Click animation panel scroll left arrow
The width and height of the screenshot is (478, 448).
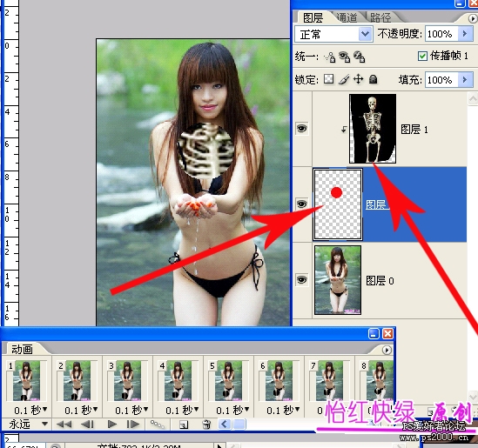[225, 424]
